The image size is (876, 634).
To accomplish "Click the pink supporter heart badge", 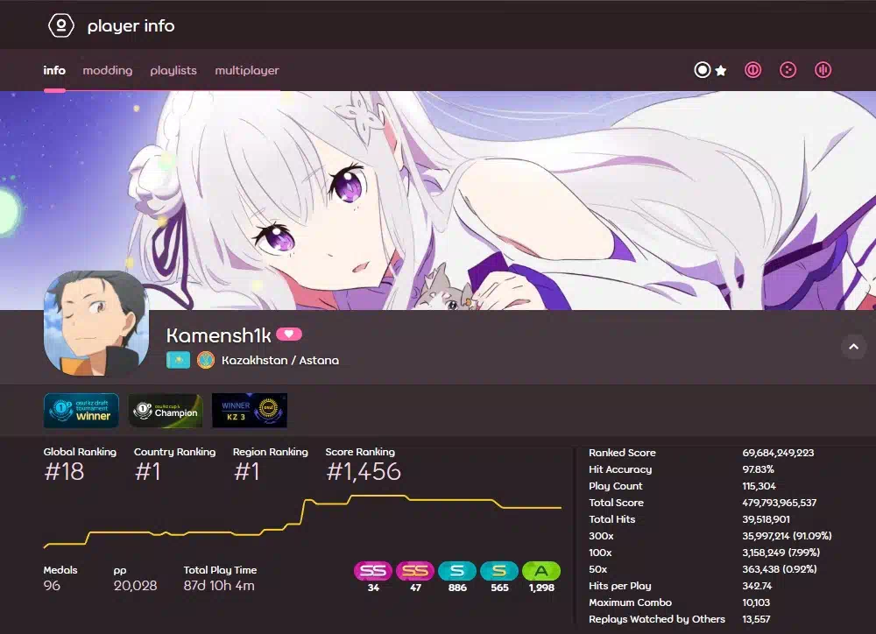I will (289, 334).
